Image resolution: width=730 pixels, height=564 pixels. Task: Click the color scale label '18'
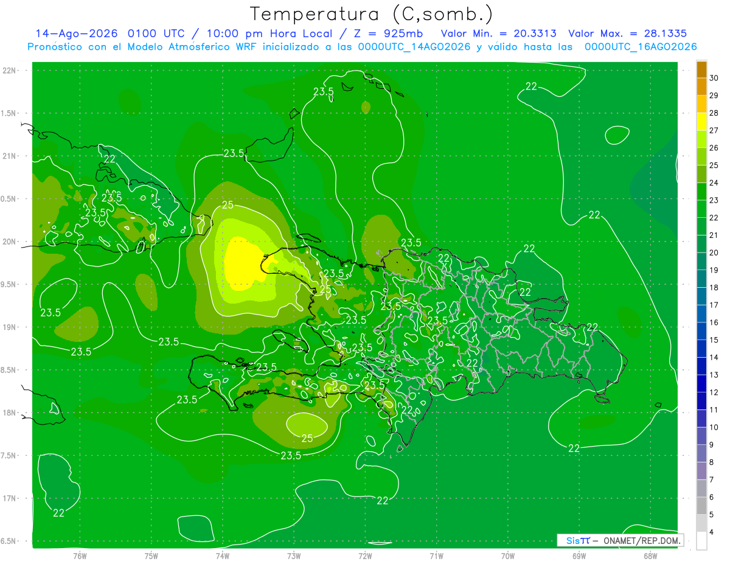click(x=714, y=287)
